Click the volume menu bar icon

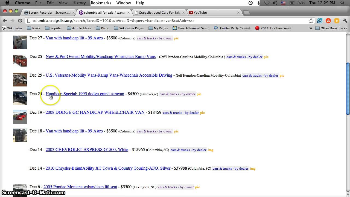(x=275, y=3)
